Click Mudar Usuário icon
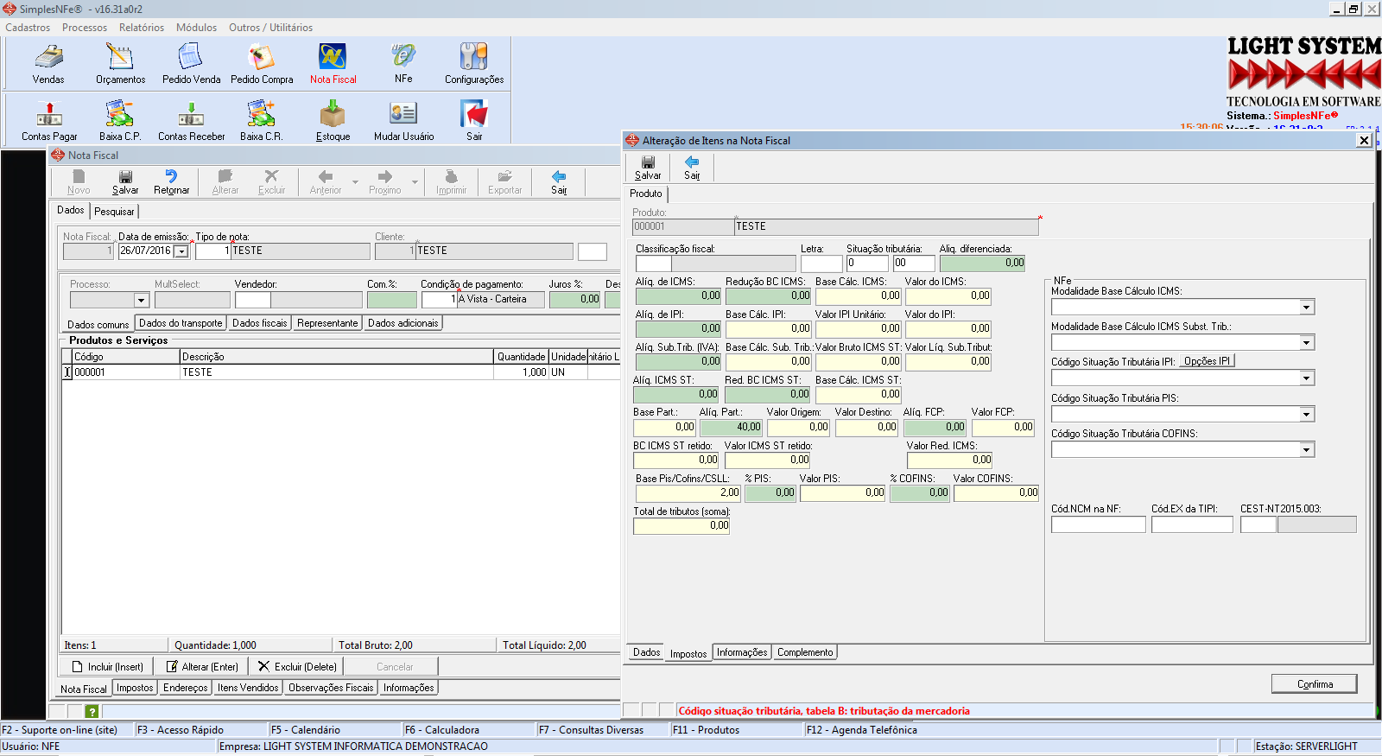The width and height of the screenshot is (1382, 756). [403, 121]
